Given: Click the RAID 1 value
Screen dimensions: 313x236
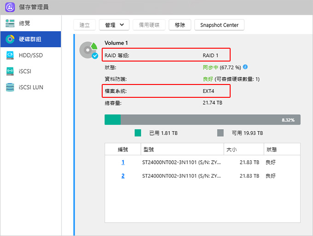Looking at the screenshot, I should coord(210,56).
